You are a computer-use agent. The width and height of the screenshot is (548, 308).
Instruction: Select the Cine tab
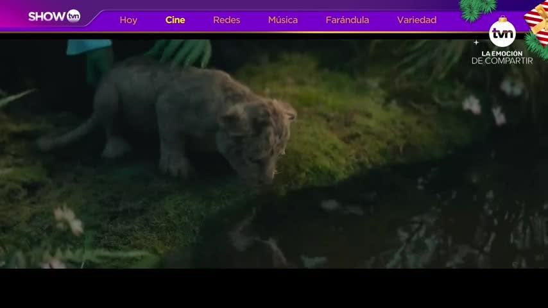coord(175,20)
